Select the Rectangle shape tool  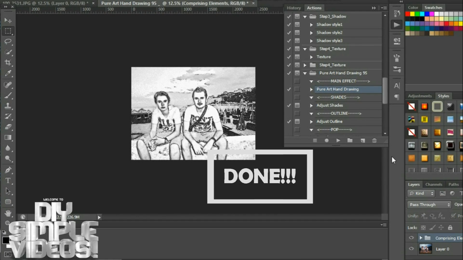8,202
